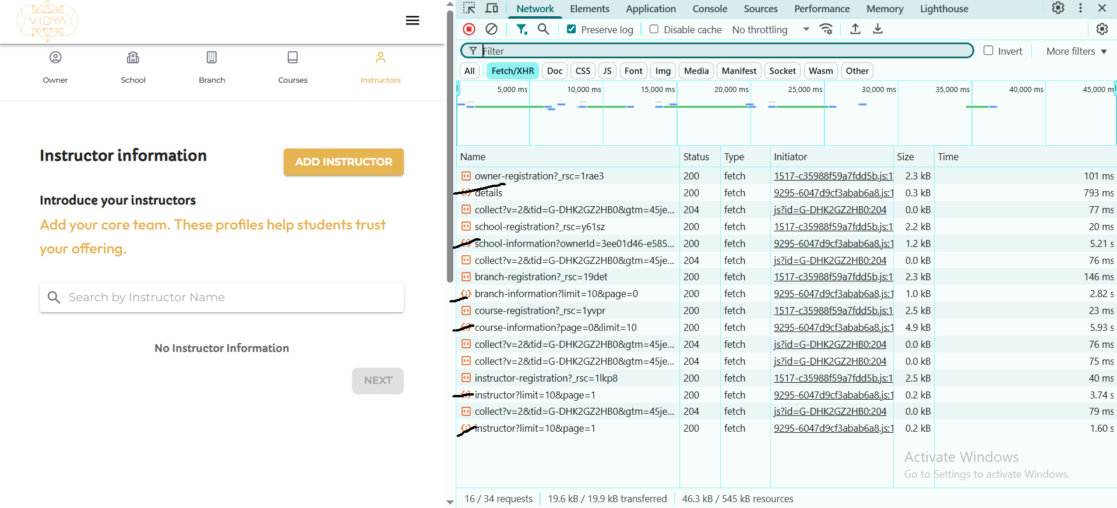Expand the More filters dropdown

tap(1076, 51)
